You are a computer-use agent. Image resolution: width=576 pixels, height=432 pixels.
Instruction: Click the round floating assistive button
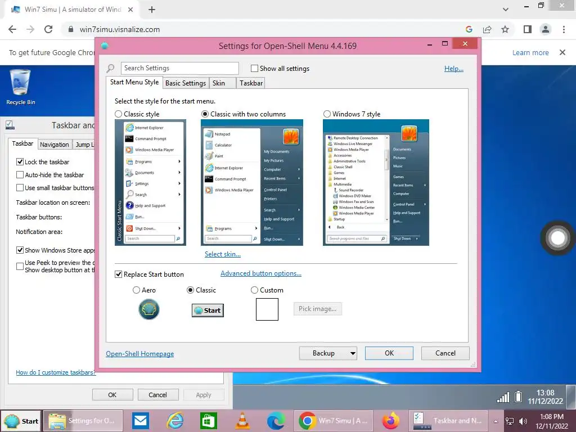tap(557, 238)
